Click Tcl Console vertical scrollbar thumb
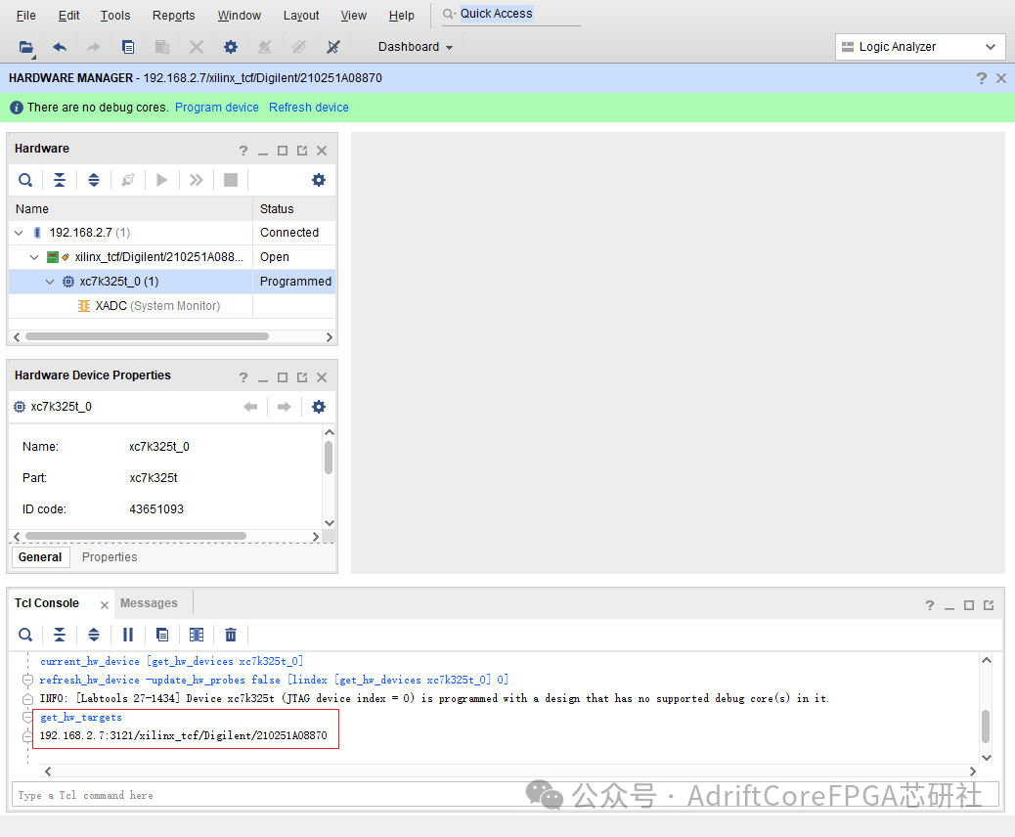Screen dimensions: 1015x837 tap(986, 727)
